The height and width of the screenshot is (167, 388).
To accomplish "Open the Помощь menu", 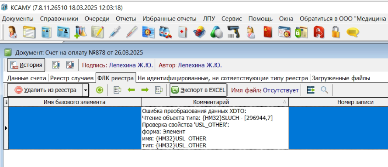I will pyautogui.click(x=260, y=19).
